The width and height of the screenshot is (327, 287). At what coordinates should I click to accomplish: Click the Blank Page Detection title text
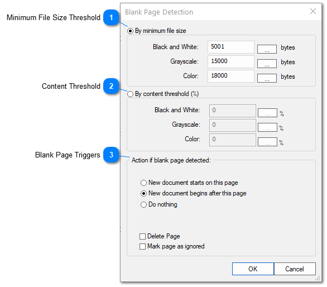point(159,12)
